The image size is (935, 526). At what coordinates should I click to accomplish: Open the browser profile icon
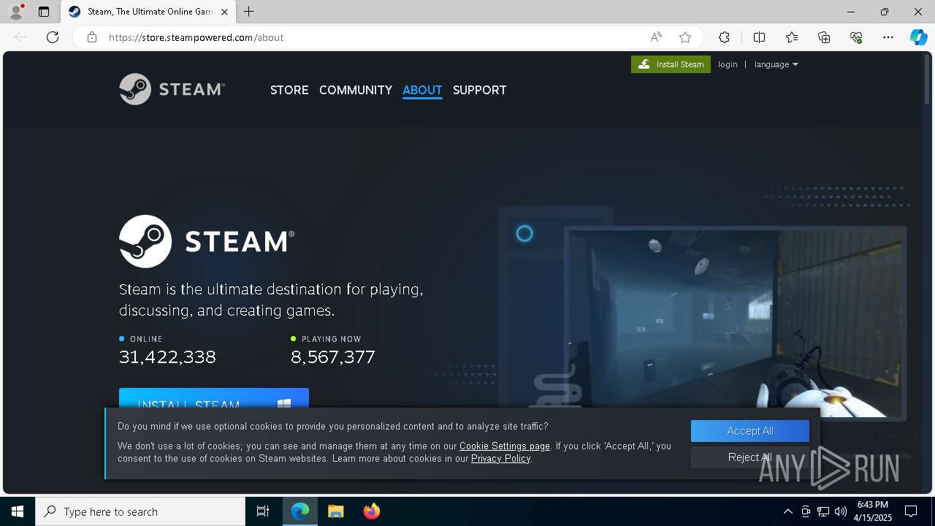pos(16,12)
